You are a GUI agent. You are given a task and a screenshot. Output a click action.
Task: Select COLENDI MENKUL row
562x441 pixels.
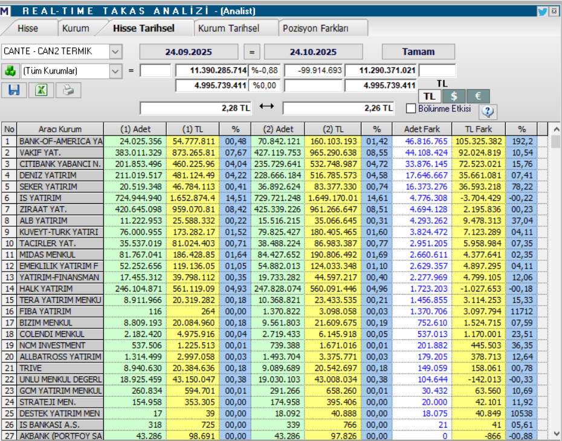coord(276,334)
